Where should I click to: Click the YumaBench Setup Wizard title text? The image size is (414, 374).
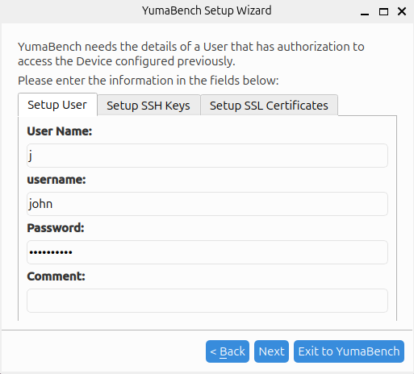click(207, 10)
